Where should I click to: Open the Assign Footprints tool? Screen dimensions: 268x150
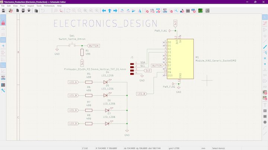click(182, 11)
